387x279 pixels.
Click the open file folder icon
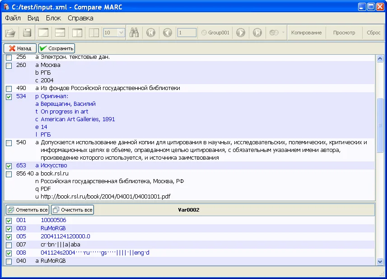click(10, 33)
